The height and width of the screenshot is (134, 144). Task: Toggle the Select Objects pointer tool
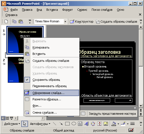point(24,124)
